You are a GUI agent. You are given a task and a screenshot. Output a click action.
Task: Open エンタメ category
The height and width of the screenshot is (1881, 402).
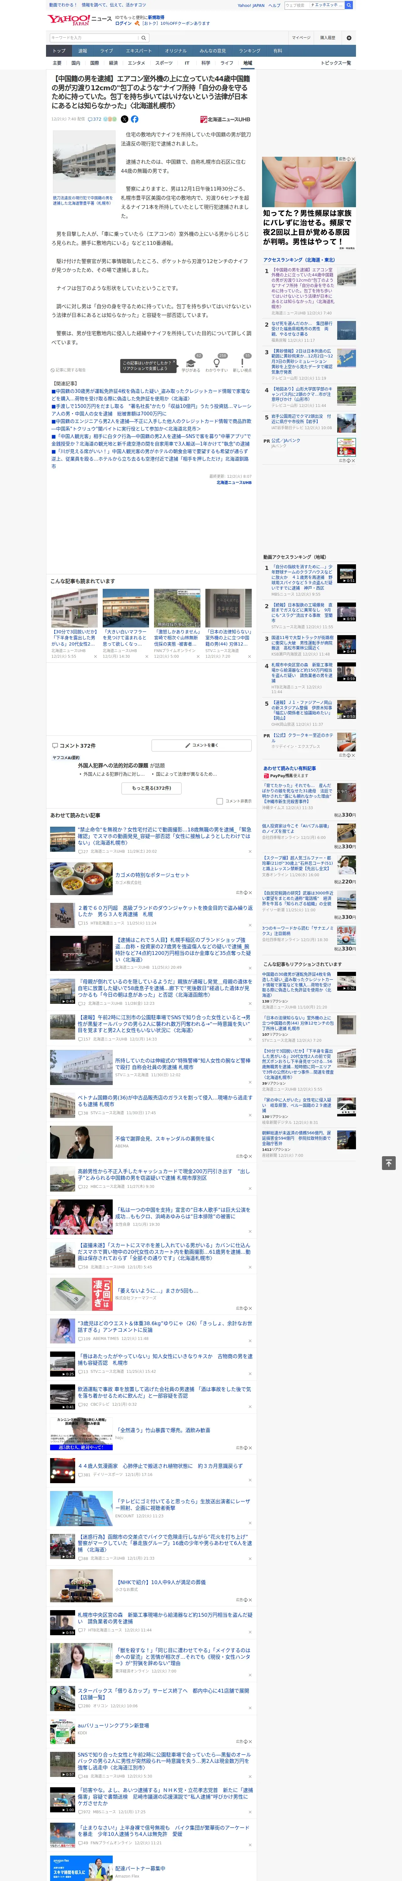[137, 63]
